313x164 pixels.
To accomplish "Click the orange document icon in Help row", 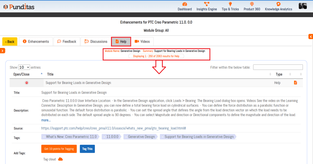I will (295, 83).
